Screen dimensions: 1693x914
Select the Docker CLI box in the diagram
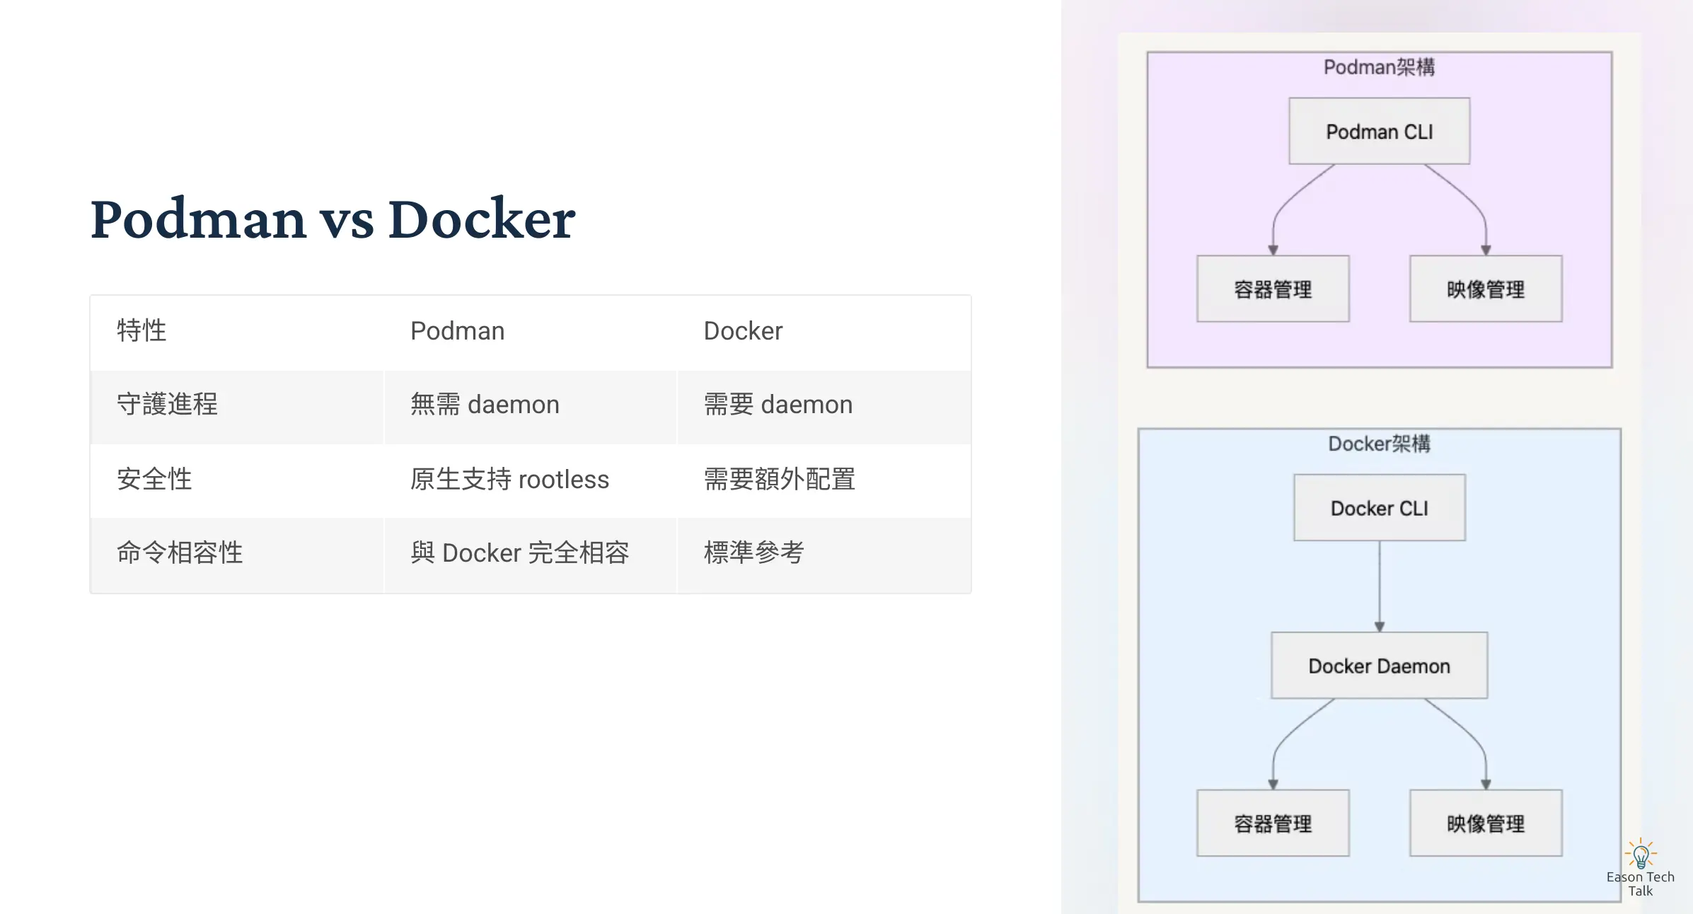click(1378, 507)
